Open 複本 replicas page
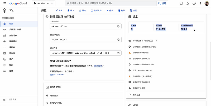 click(19, 65)
